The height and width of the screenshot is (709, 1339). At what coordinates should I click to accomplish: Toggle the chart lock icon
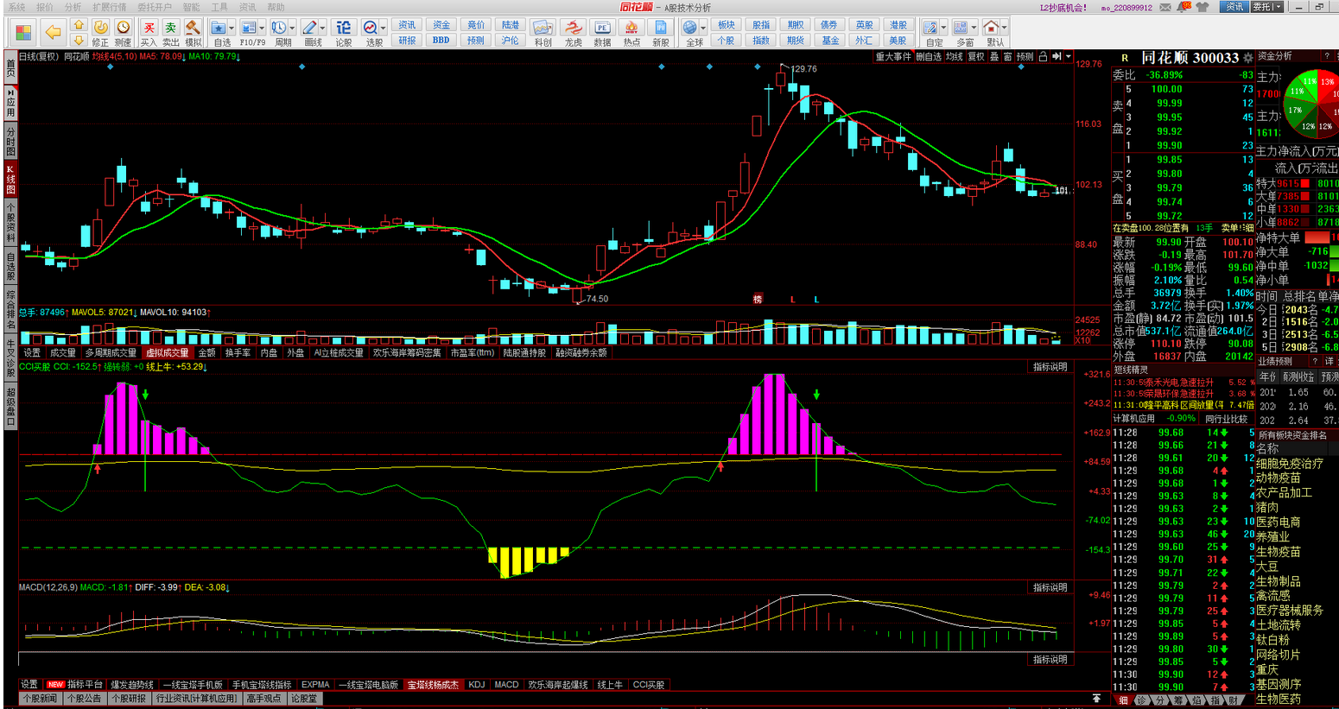click(x=1043, y=56)
